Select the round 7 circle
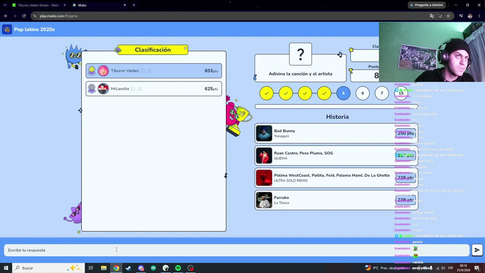Image resolution: width=485 pixels, height=273 pixels. point(382,93)
